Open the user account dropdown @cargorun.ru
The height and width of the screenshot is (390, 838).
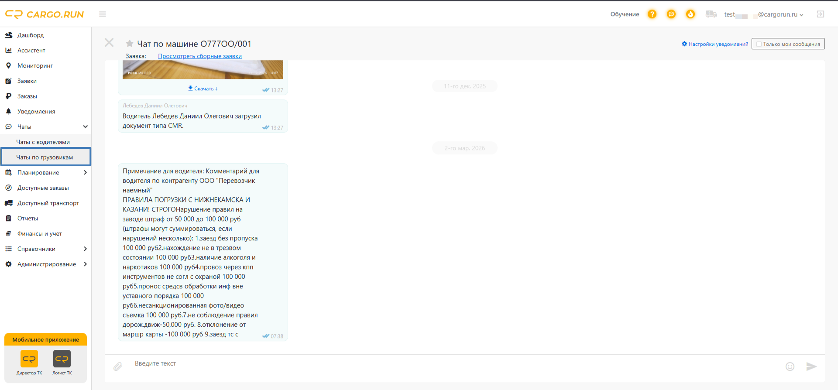(x=764, y=14)
